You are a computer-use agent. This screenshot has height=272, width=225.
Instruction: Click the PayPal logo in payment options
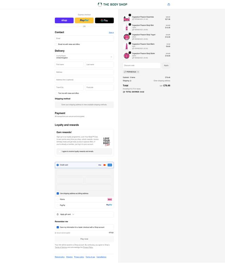point(109,205)
